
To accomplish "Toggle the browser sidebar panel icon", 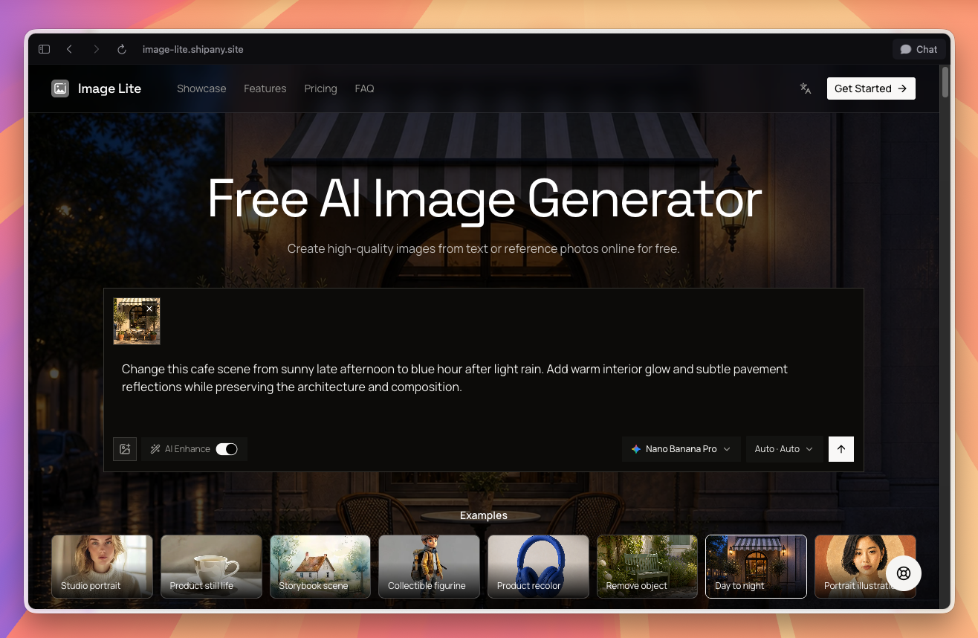I will (x=45, y=49).
